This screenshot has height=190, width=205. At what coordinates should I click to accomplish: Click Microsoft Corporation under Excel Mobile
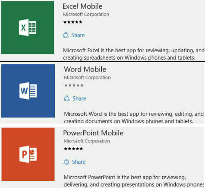click(86, 14)
